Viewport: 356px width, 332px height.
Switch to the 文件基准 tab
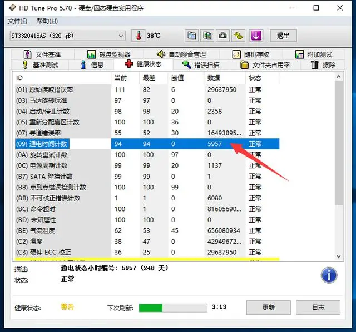pyautogui.click(x=42, y=54)
